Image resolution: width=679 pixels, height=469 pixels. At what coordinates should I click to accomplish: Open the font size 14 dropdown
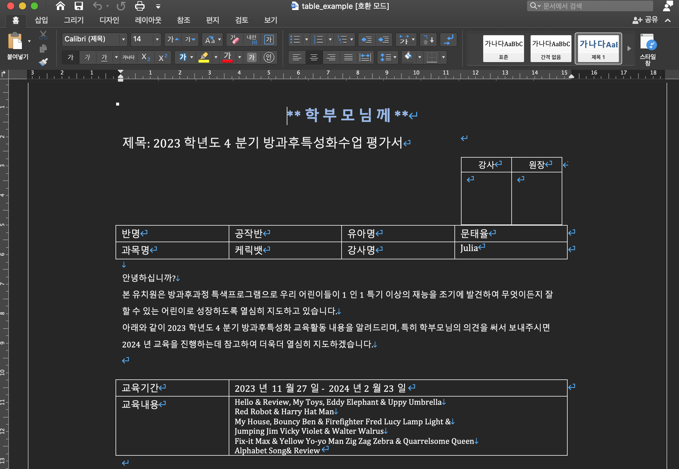pos(157,39)
